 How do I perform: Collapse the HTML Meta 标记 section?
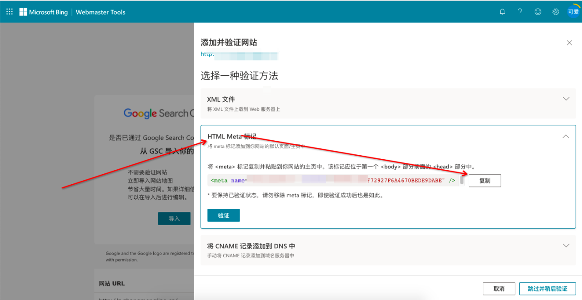566,136
